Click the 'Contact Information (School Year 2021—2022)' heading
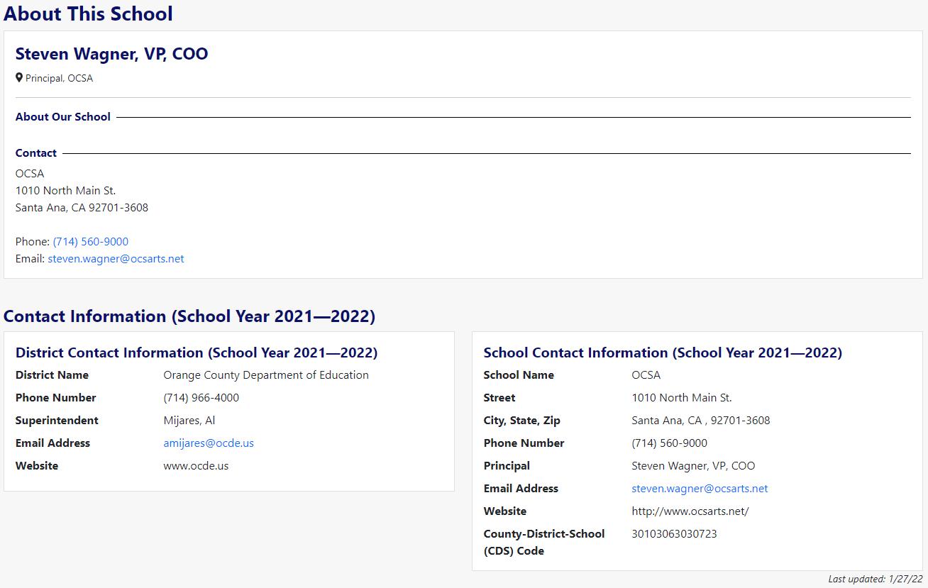 coord(189,316)
